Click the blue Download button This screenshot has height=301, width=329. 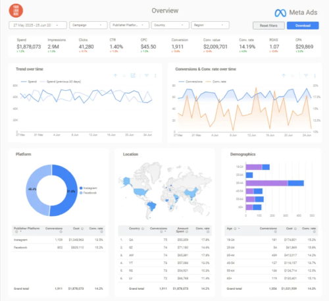pos(303,26)
